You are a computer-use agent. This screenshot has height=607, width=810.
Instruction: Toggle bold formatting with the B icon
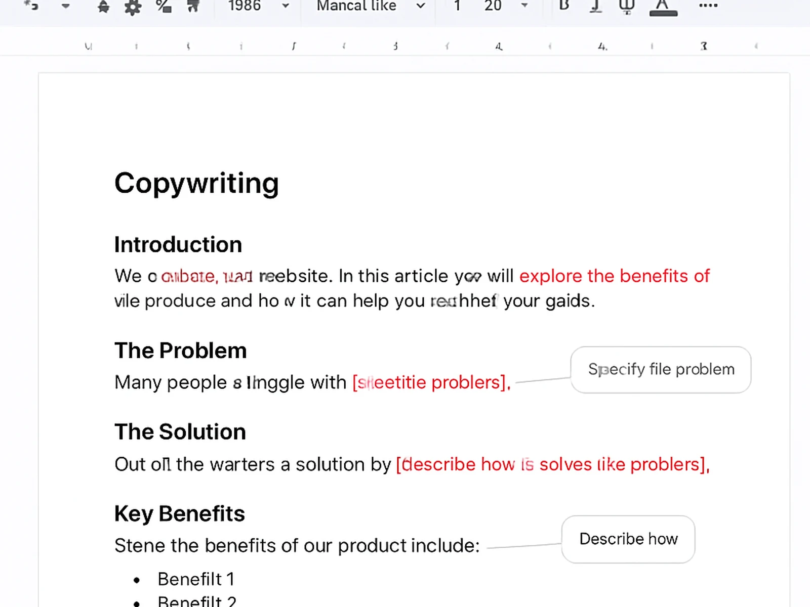[x=564, y=5]
